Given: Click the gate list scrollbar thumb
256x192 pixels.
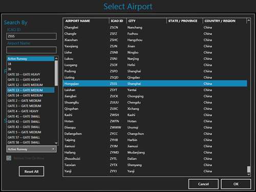Looking at the screenshot, I should [56, 73].
